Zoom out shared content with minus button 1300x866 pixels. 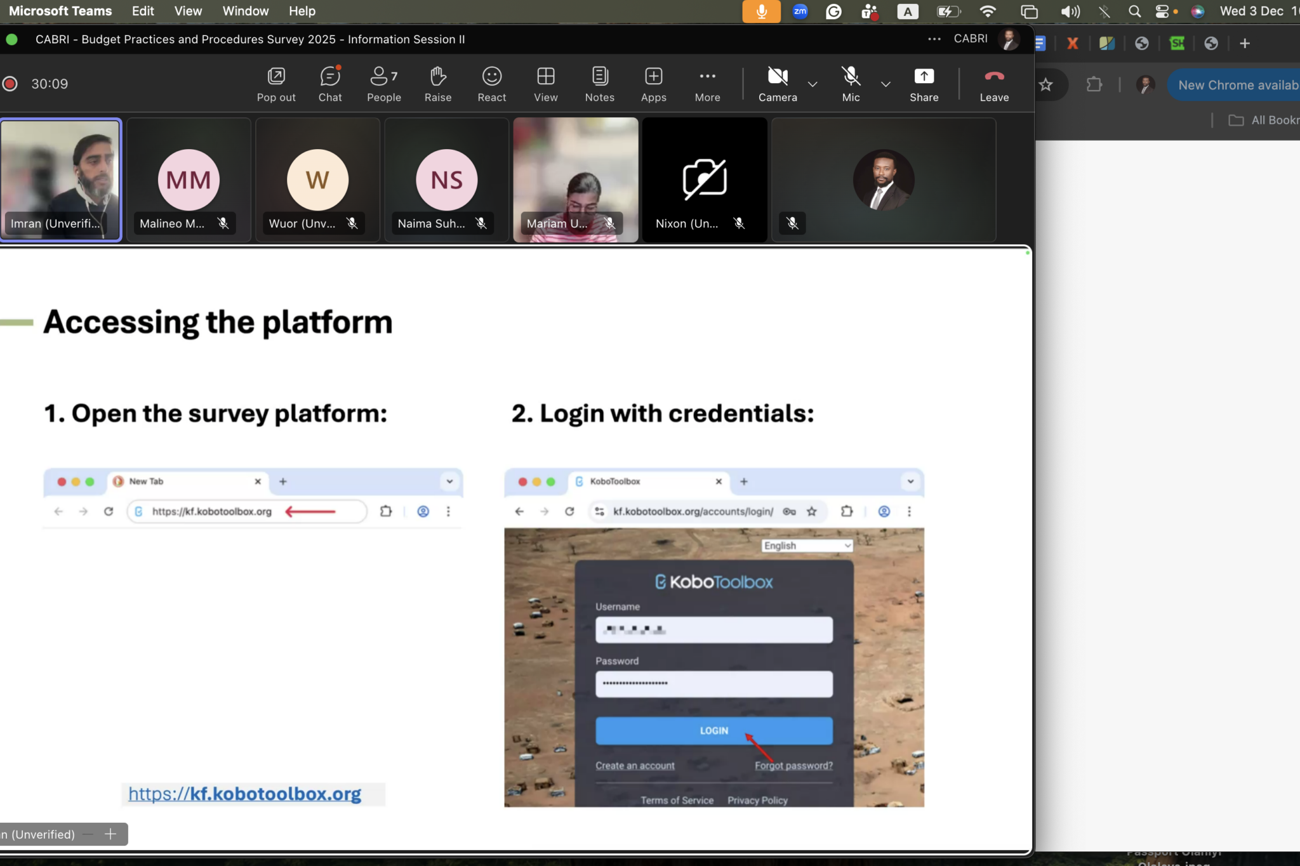[88, 834]
